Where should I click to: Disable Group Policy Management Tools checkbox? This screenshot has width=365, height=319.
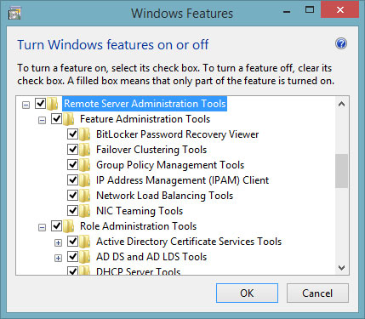72,164
